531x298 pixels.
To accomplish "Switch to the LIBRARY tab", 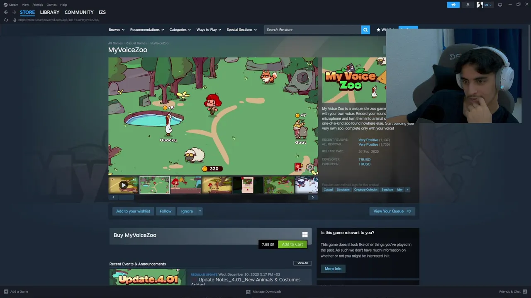I will 50,12.
